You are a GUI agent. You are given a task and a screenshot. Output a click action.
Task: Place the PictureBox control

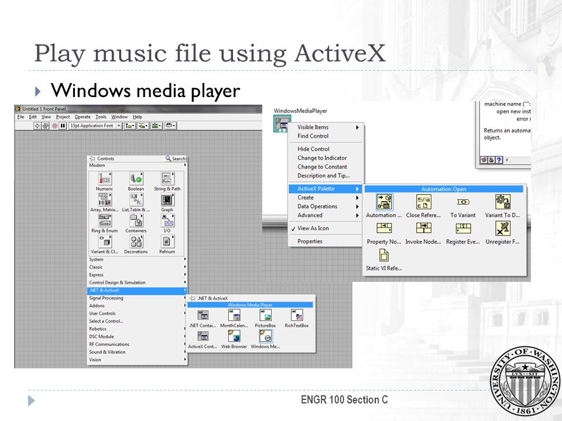click(x=265, y=315)
